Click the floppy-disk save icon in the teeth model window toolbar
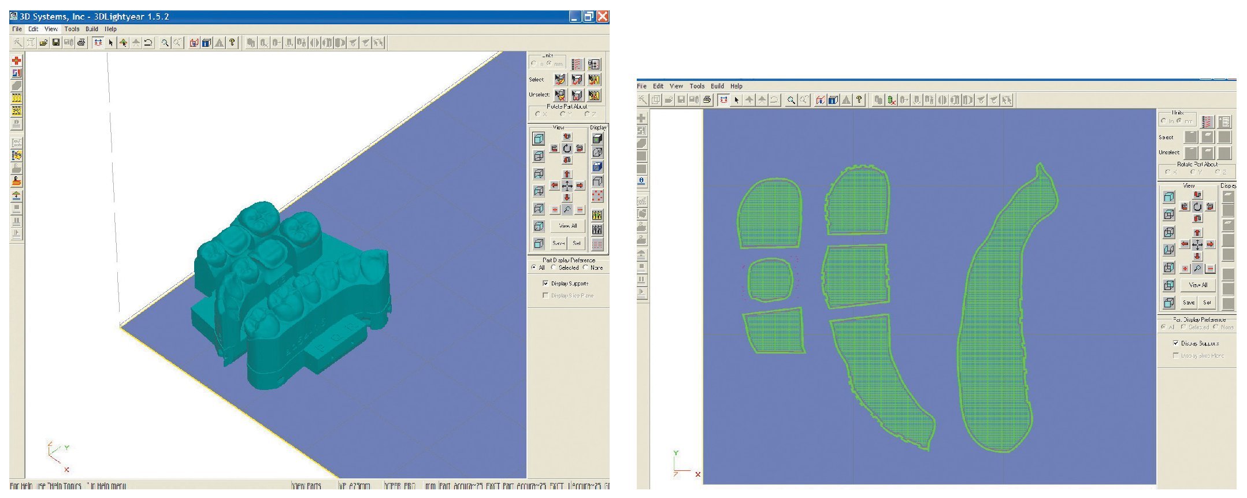This screenshot has height=498, width=1247. (56, 43)
